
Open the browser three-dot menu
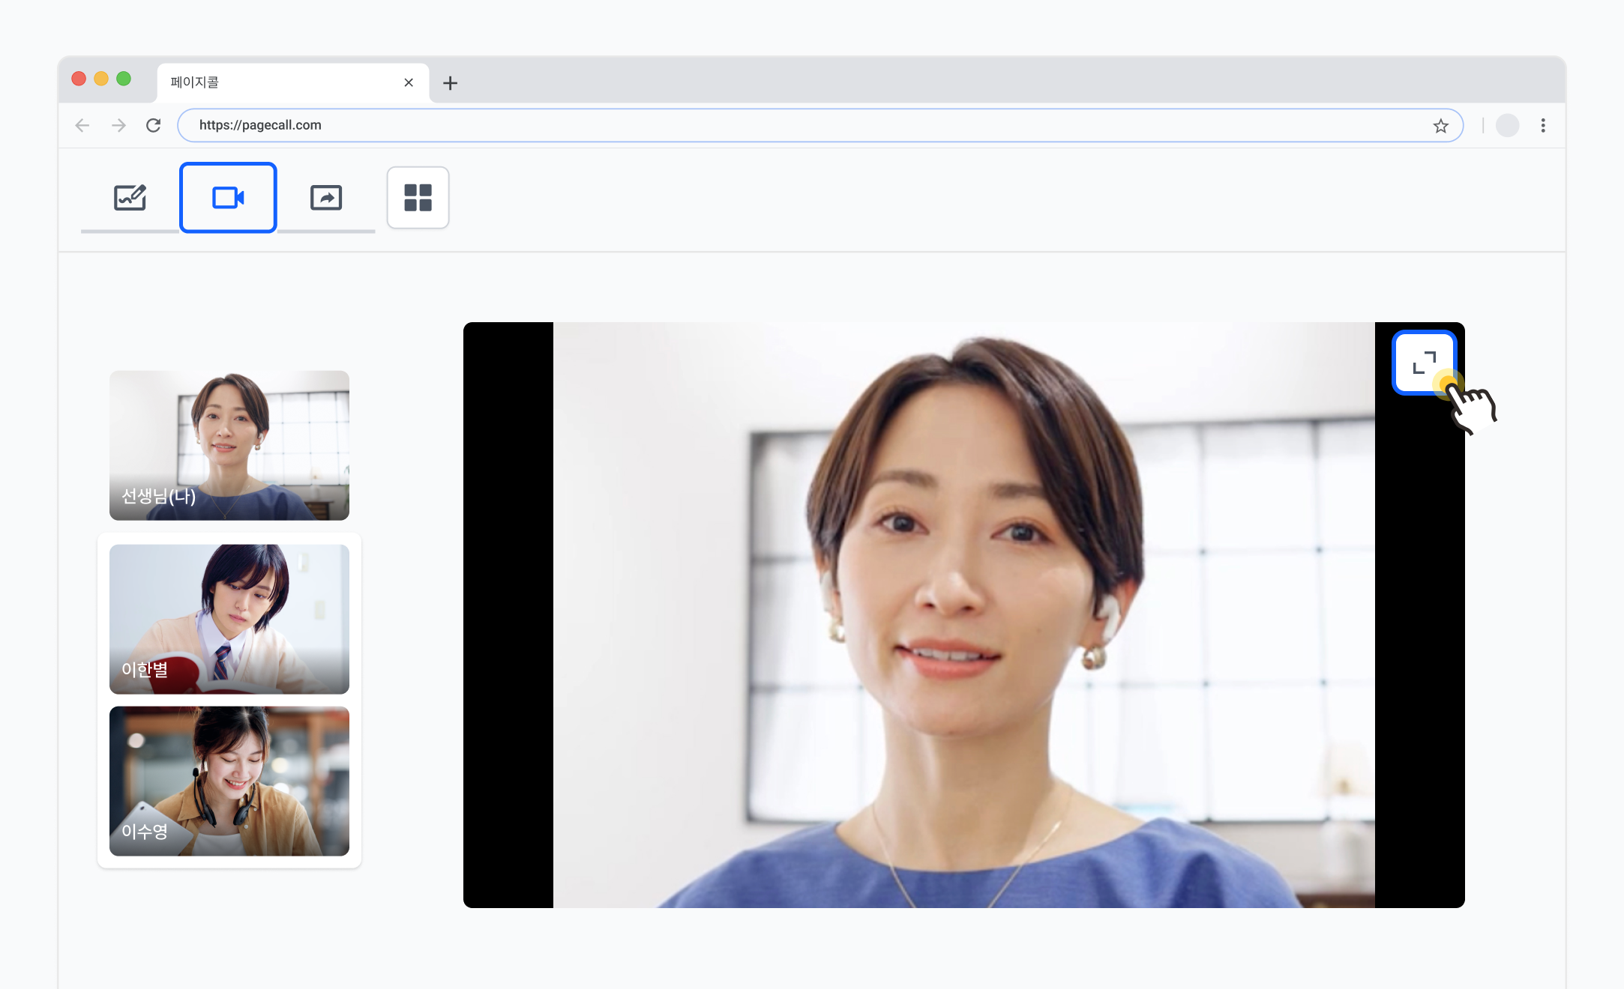coord(1543,126)
